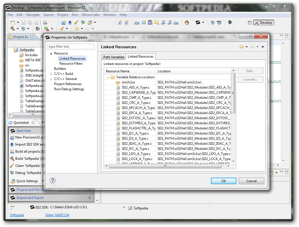The height and width of the screenshot is (227, 299).
Task: Open the Silicon Labs menu
Action: point(91,15)
